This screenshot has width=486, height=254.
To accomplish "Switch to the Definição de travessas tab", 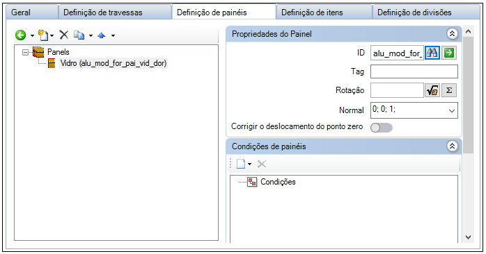I will pyautogui.click(x=103, y=12).
